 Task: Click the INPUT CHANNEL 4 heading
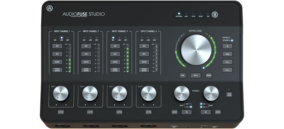click(x=149, y=31)
